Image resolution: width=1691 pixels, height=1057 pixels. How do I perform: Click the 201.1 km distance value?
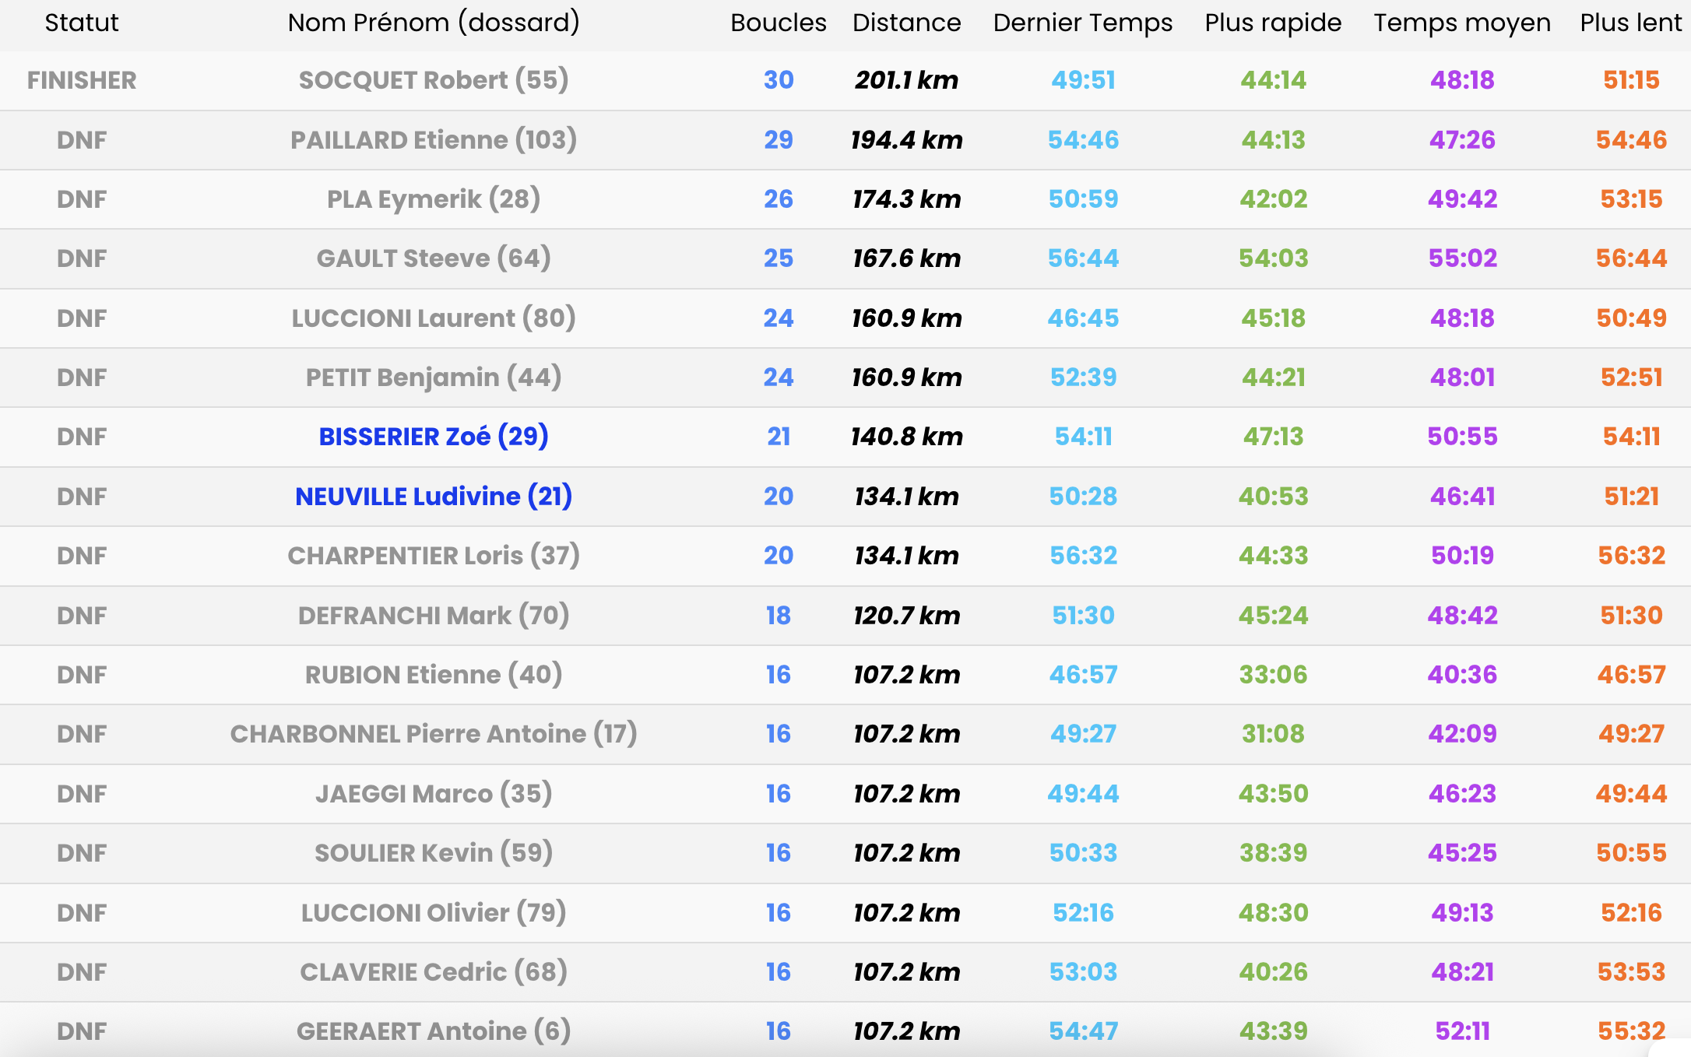coord(906,80)
